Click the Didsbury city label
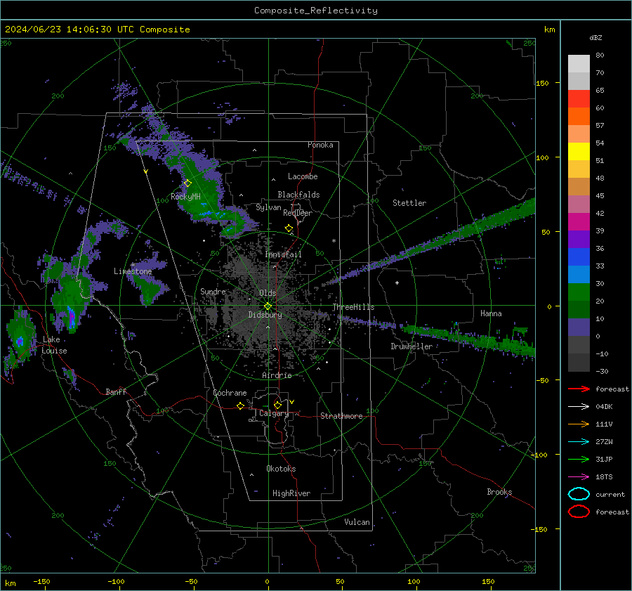This screenshot has width=632, height=591. 265,315
